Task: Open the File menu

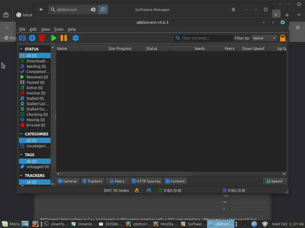Action: pyautogui.click(x=22, y=29)
